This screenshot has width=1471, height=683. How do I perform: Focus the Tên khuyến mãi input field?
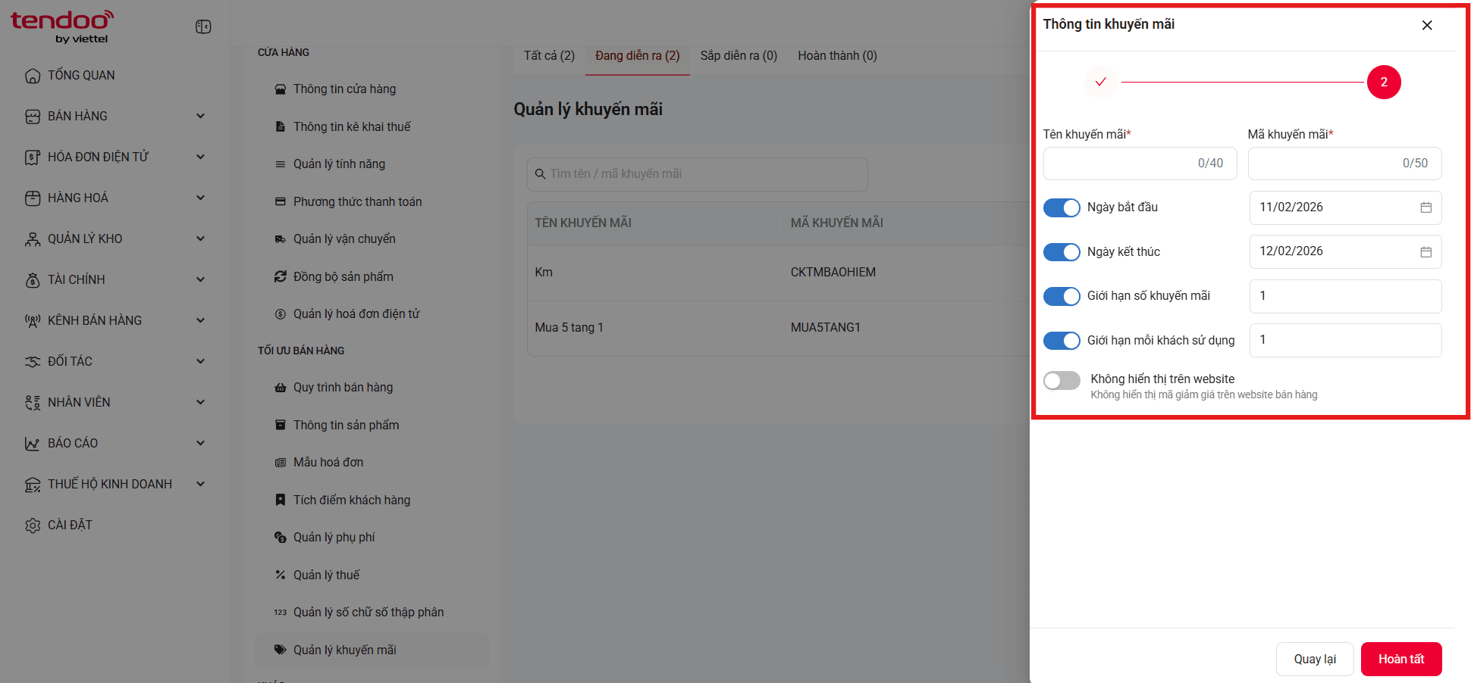click(1140, 164)
